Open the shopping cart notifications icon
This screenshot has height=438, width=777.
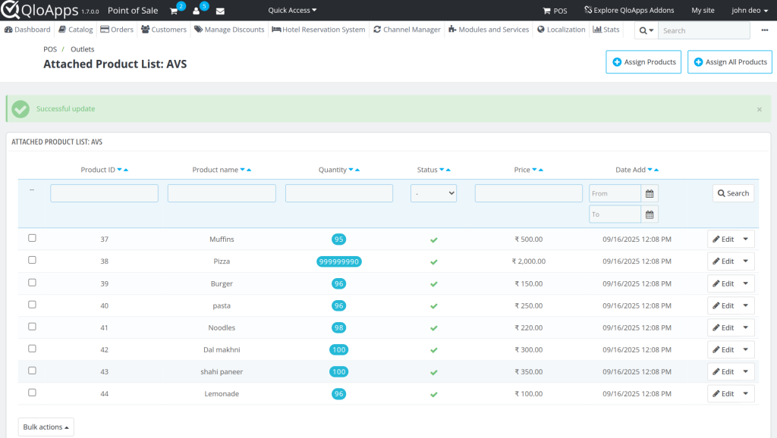point(174,11)
